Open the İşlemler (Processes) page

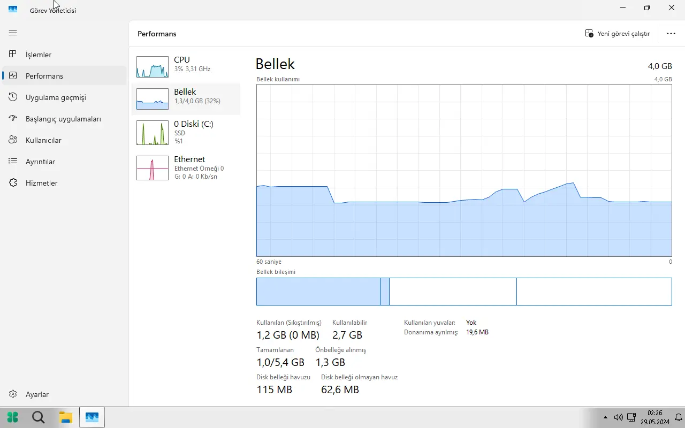64,55
